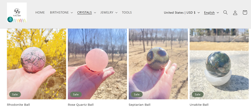Open United States USD currency selector
Image resolution: width=251 pixels, height=109 pixels.
[x=182, y=13]
